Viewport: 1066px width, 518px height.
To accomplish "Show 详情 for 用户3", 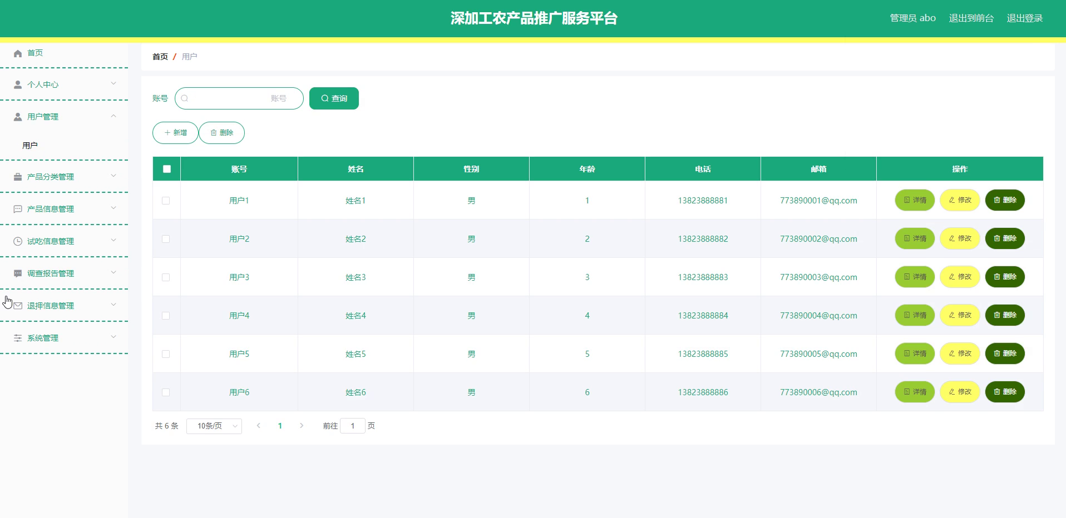I will [915, 277].
